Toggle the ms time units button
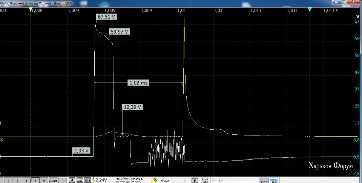 [87, 180]
